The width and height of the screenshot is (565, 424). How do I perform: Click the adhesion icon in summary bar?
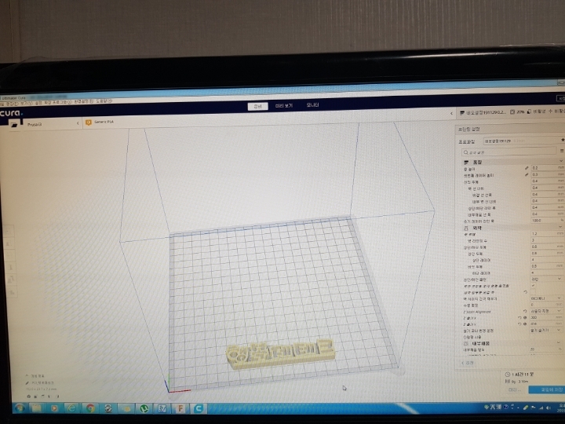click(550, 111)
